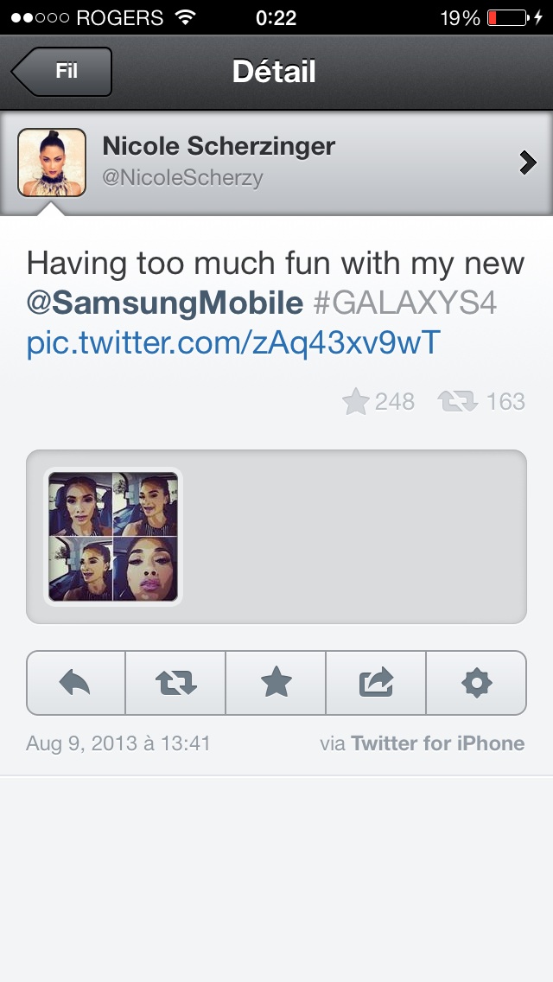View the attached photo collage thumbnail
The height and width of the screenshot is (982, 553).
click(x=113, y=537)
